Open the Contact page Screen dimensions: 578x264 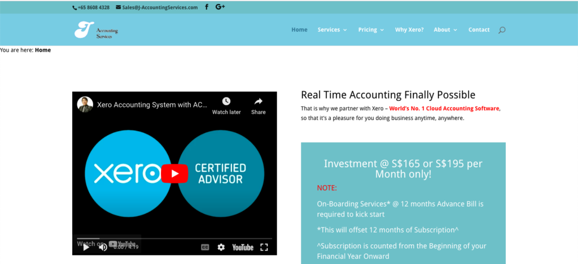click(x=479, y=30)
